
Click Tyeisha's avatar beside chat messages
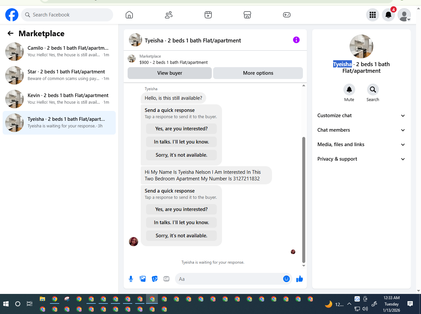click(134, 242)
